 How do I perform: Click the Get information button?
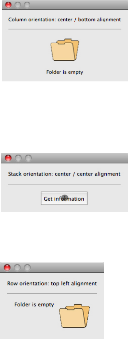[x=64, y=198]
